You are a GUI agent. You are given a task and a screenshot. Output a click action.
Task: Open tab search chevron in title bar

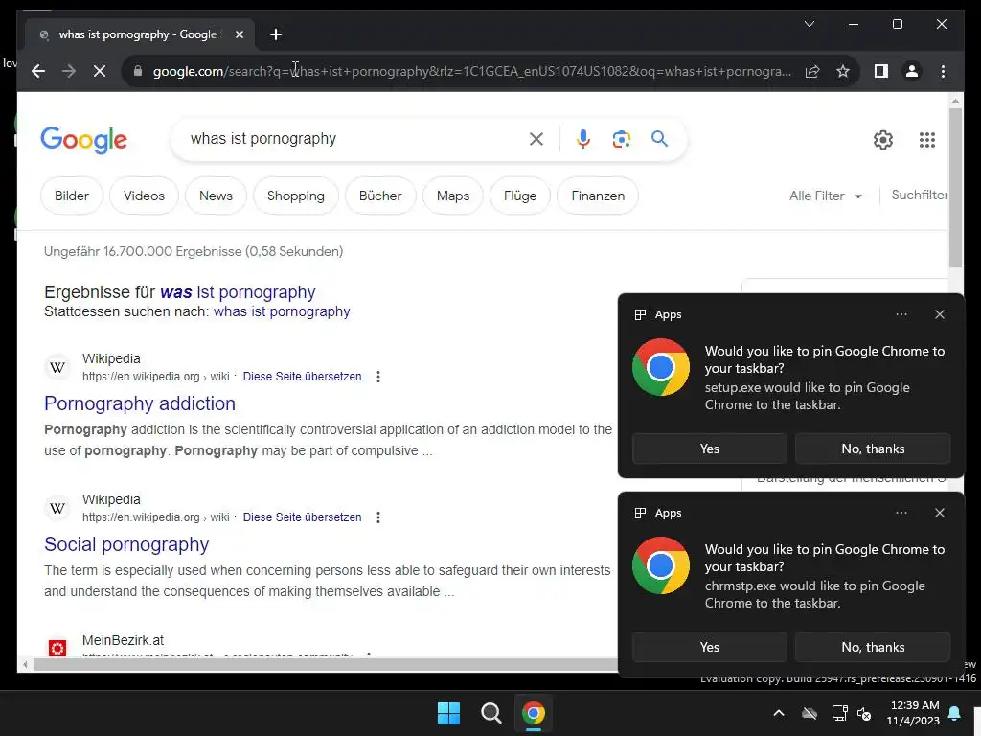809,24
